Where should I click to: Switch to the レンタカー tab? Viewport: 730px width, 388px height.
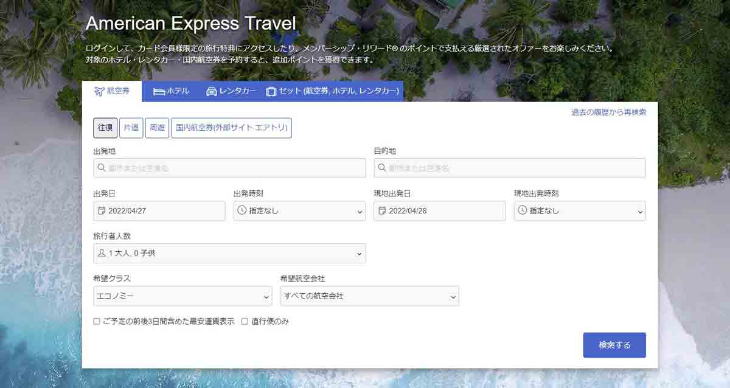(231, 91)
